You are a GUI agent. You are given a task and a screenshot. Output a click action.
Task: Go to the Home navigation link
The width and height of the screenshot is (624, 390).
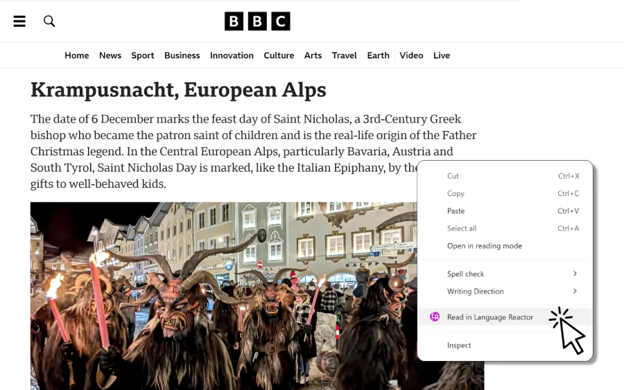pos(76,55)
